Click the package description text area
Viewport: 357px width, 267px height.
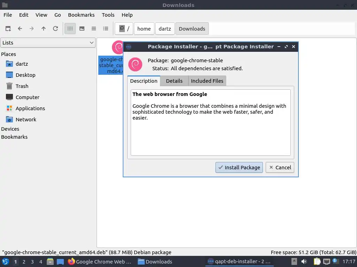click(x=211, y=123)
